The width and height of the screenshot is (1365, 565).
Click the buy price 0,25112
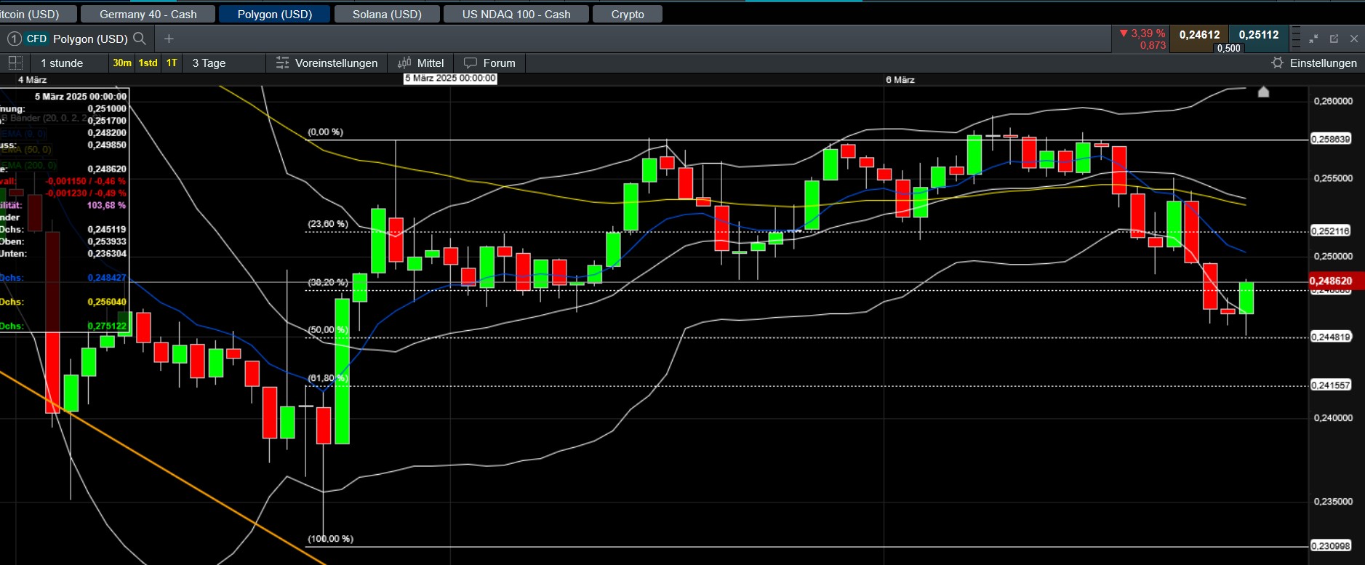coord(1258,35)
